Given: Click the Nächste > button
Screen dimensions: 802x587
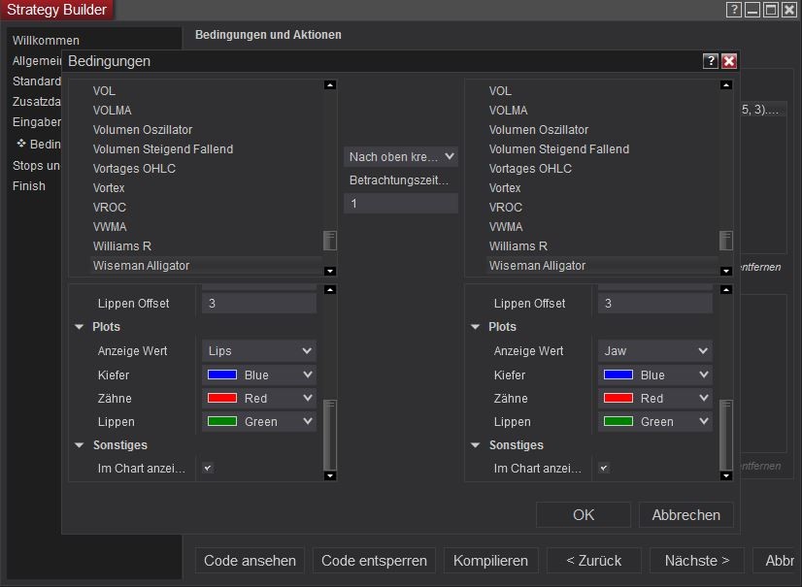Looking at the screenshot, I should (x=696, y=561).
